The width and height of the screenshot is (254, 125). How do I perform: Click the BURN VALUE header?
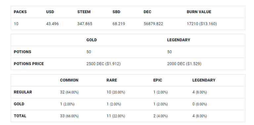199,12
